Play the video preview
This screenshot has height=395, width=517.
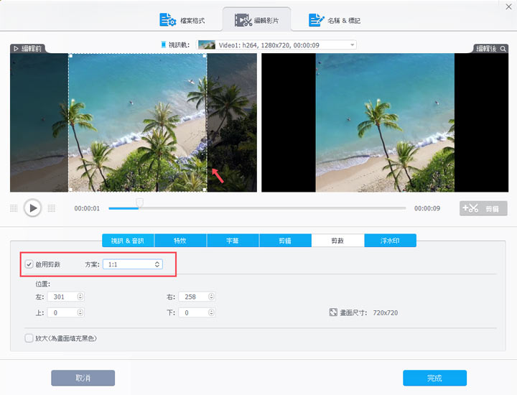32,208
